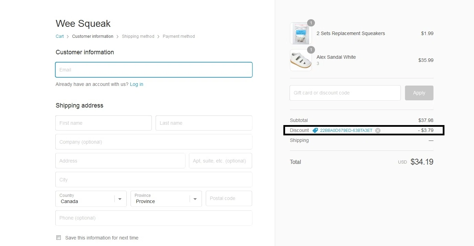Click the quantity badge on squeakers thumbnail
This screenshot has width=474, height=246.
tap(311, 23)
